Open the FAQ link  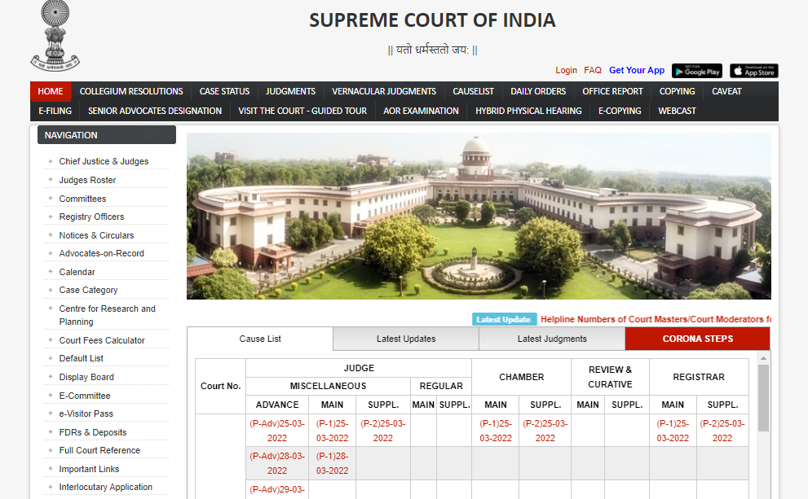[593, 71]
